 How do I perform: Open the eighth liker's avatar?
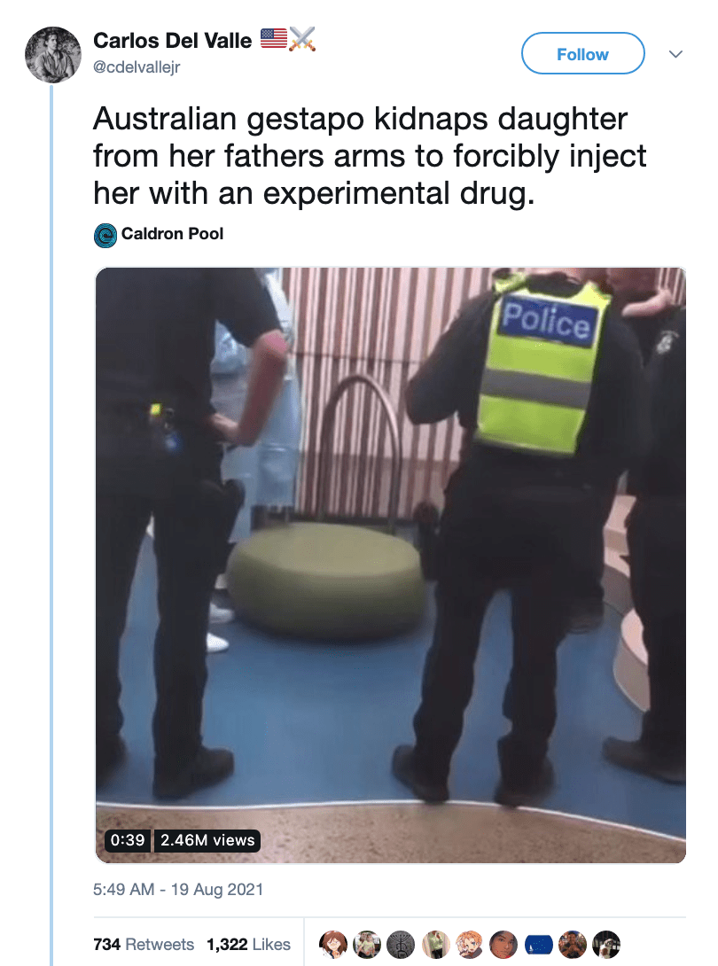pyautogui.click(x=572, y=945)
